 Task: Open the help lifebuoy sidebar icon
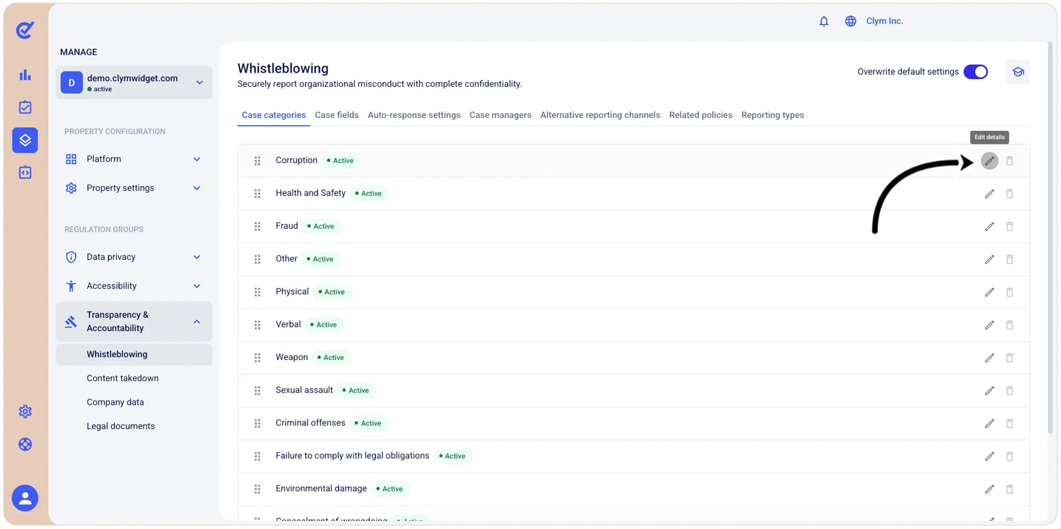[x=25, y=444]
